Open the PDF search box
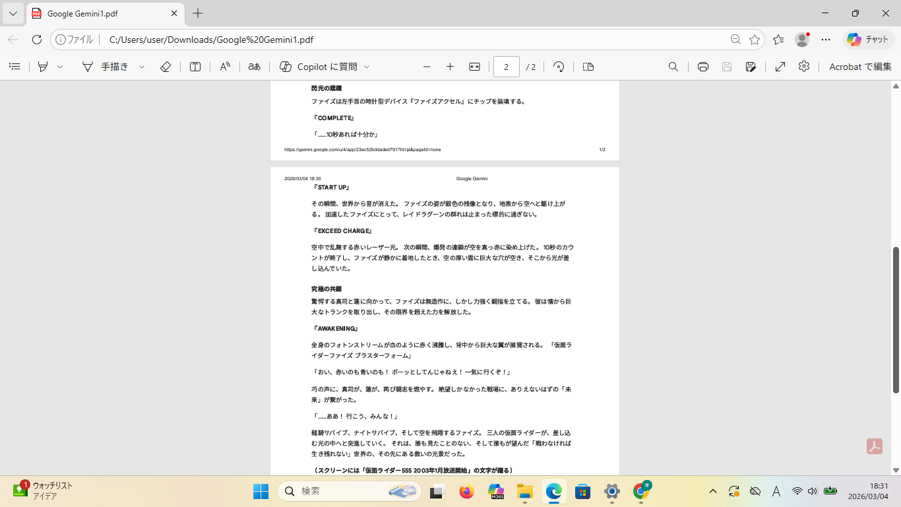901x507 pixels. 673,67
